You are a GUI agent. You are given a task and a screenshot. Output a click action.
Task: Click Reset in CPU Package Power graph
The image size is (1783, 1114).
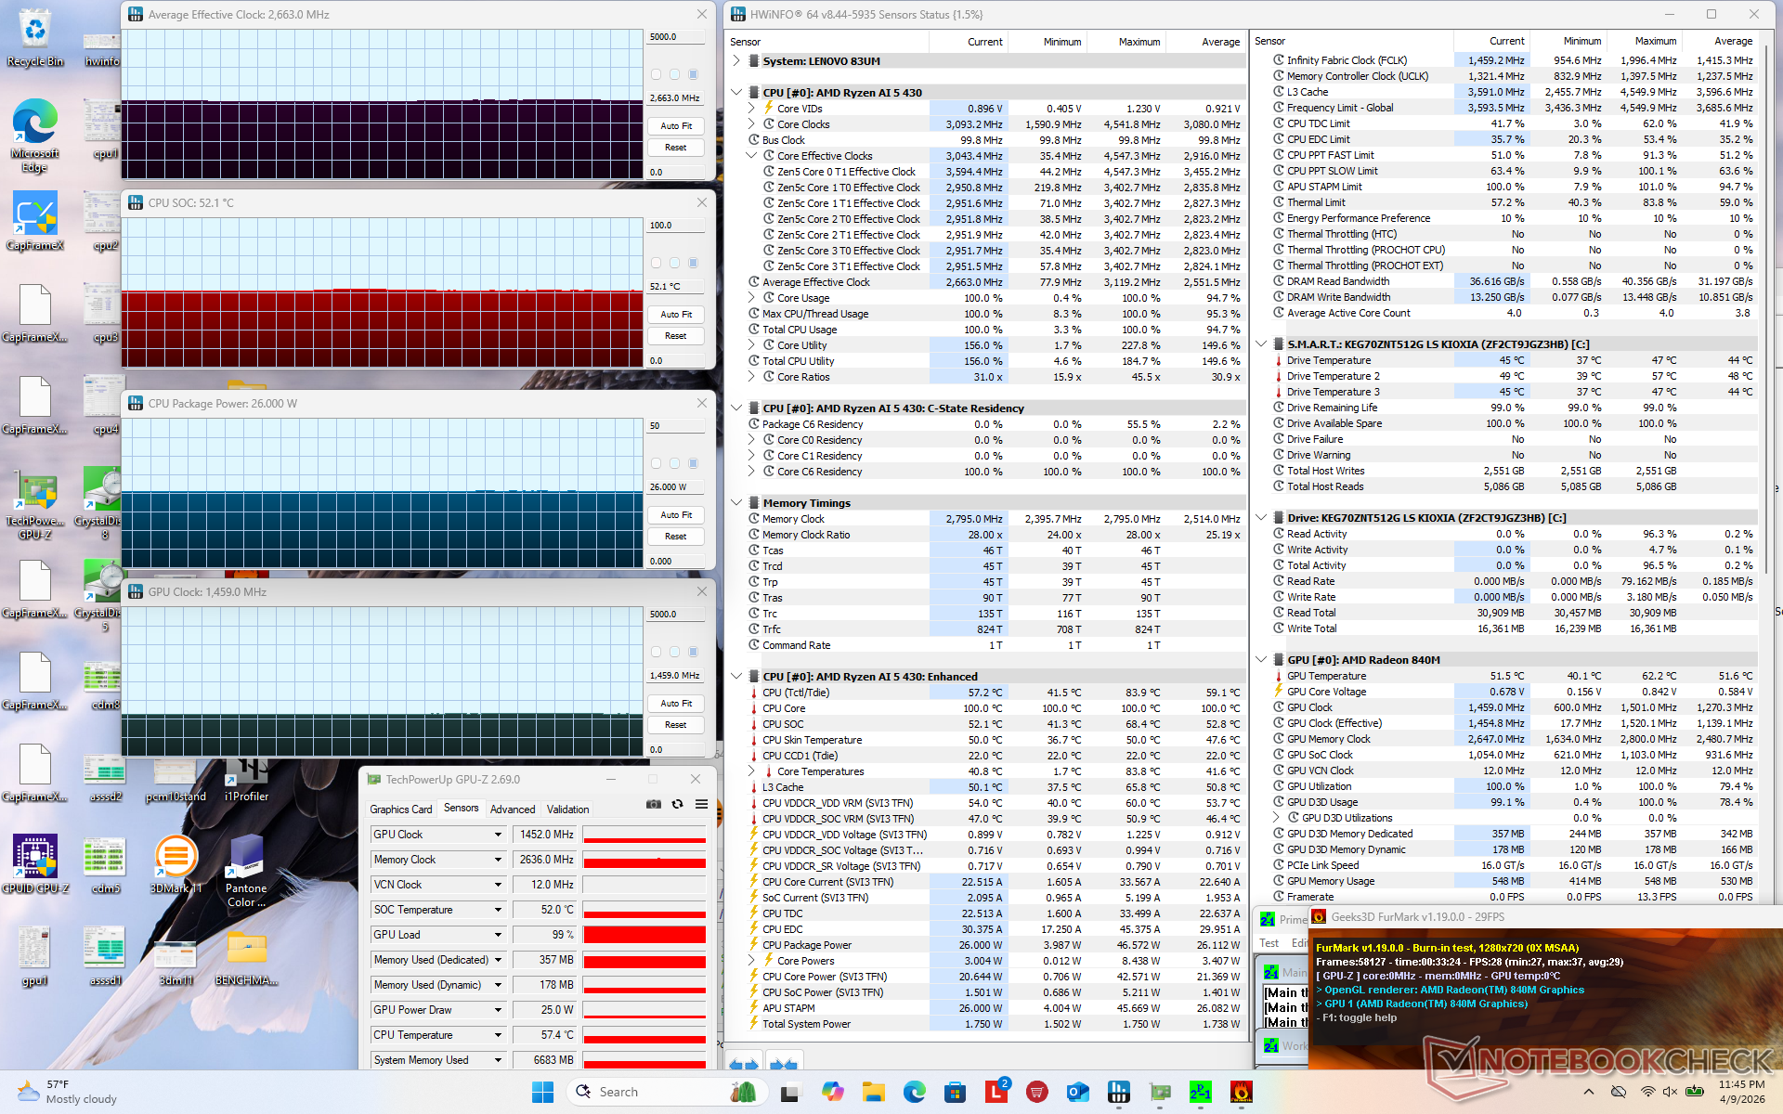coord(675,537)
